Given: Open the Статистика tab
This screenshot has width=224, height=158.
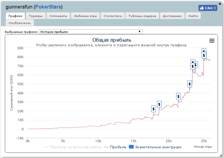Looking at the screenshot, I should (x=113, y=16).
